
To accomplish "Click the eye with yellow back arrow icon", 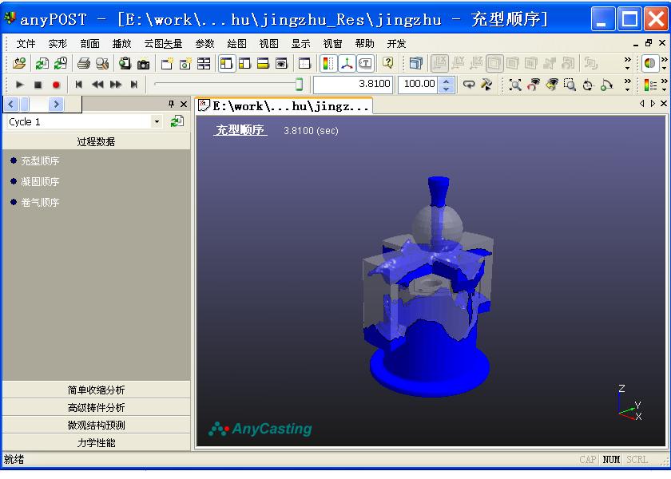I will coord(552,85).
